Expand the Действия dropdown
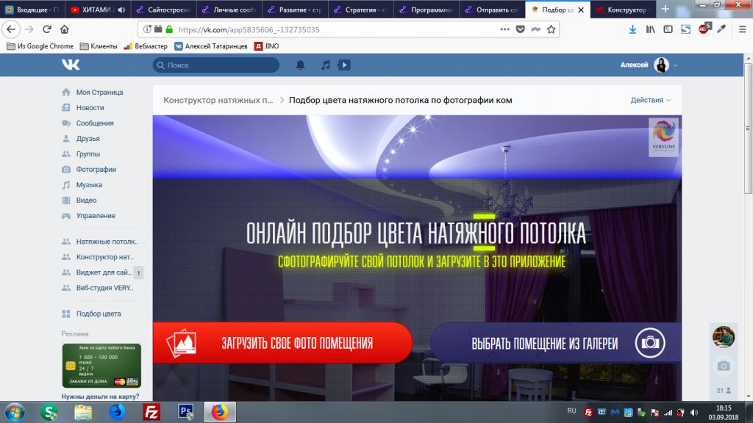The width and height of the screenshot is (753, 423). [x=651, y=100]
